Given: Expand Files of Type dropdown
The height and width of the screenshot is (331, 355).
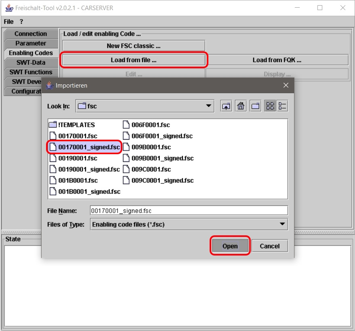Looking at the screenshot, I should point(282,224).
